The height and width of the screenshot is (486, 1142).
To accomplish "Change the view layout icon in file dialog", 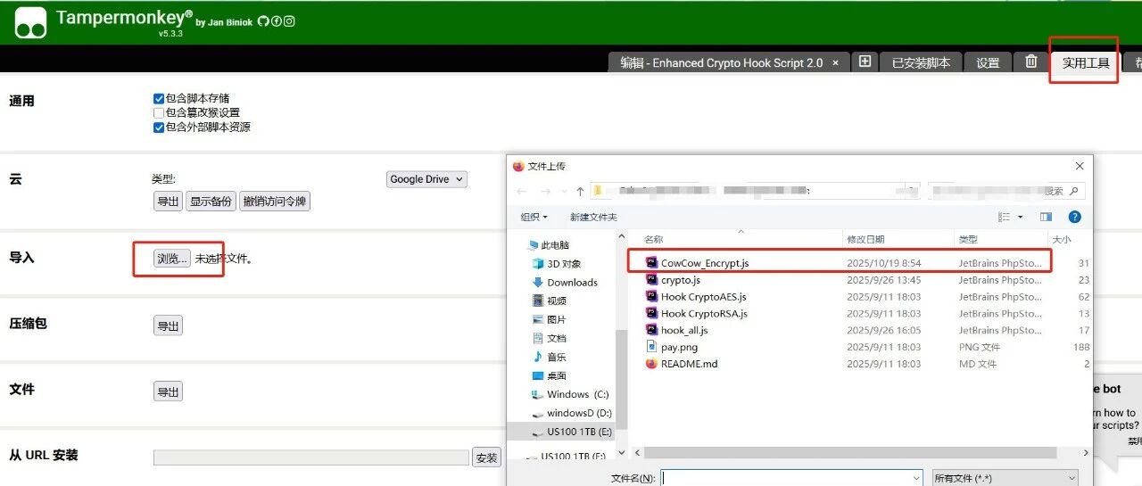I will [1004, 217].
